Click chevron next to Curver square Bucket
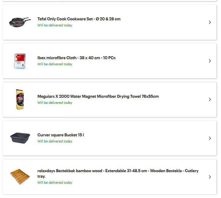The image size is (221, 198). 210,138
